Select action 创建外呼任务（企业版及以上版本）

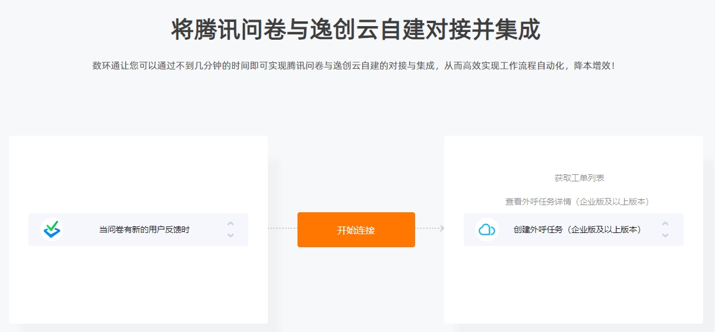(x=577, y=229)
